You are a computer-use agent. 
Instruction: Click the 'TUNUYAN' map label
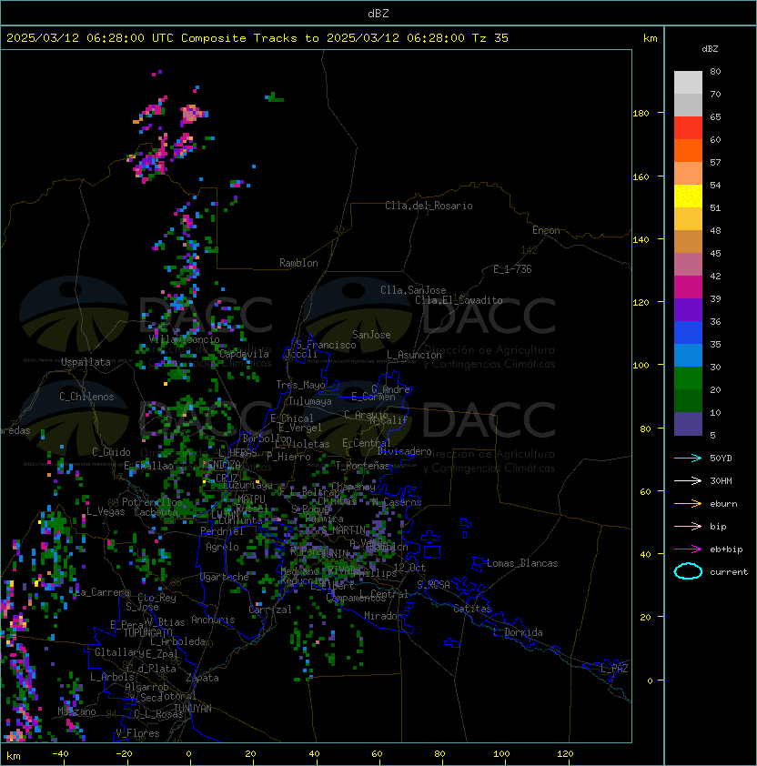coord(193,709)
